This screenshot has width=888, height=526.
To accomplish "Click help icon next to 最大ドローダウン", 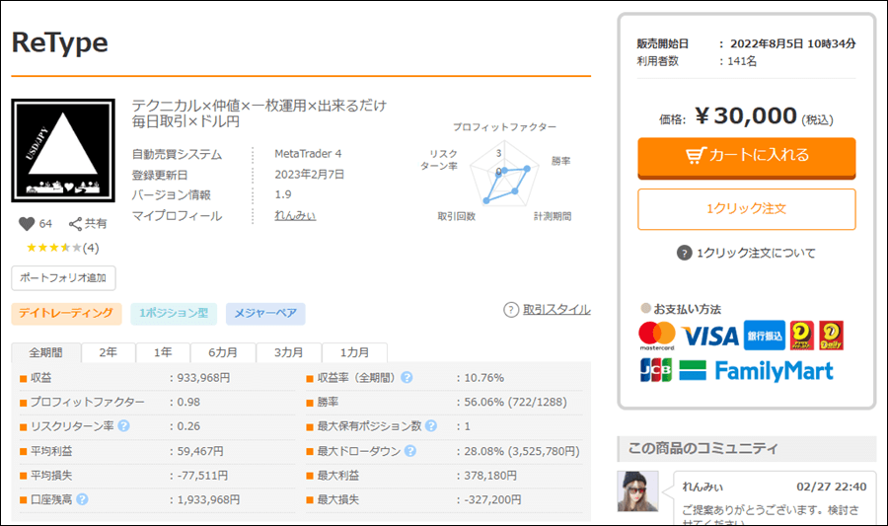I will [x=408, y=451].
